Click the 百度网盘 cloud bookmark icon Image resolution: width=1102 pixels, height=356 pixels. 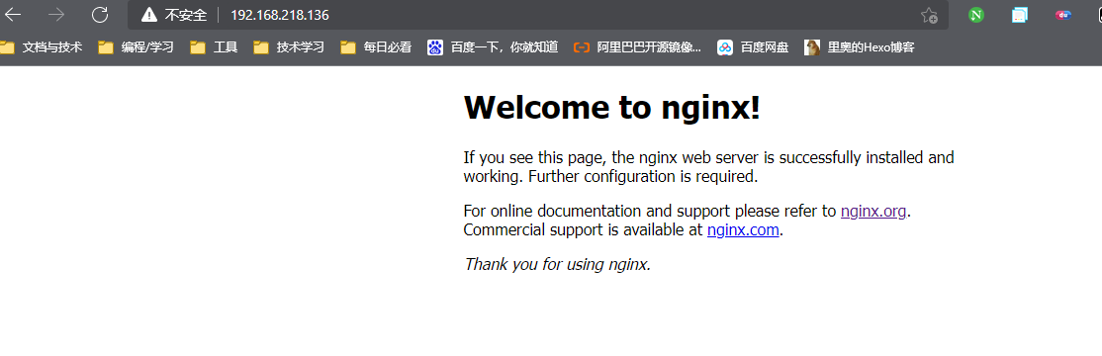point(725,47)
